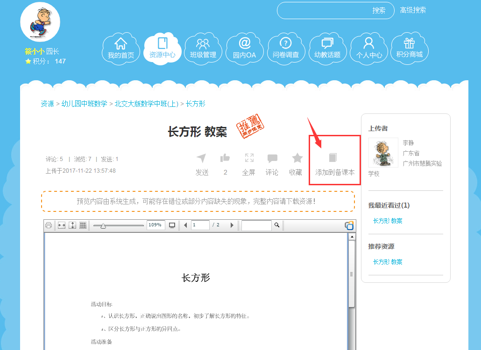This screenshot has height=350, width=481.
Task: Click the viewer print icon
Action: (x=49, y=225)
